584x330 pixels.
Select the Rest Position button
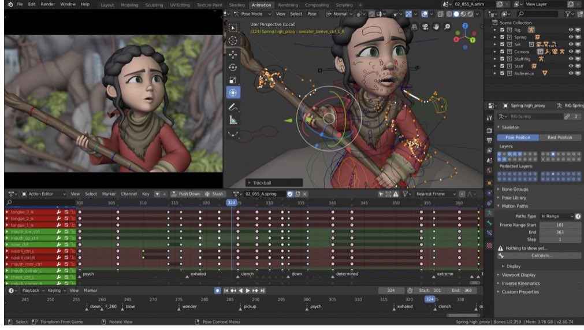click(560, 138)
